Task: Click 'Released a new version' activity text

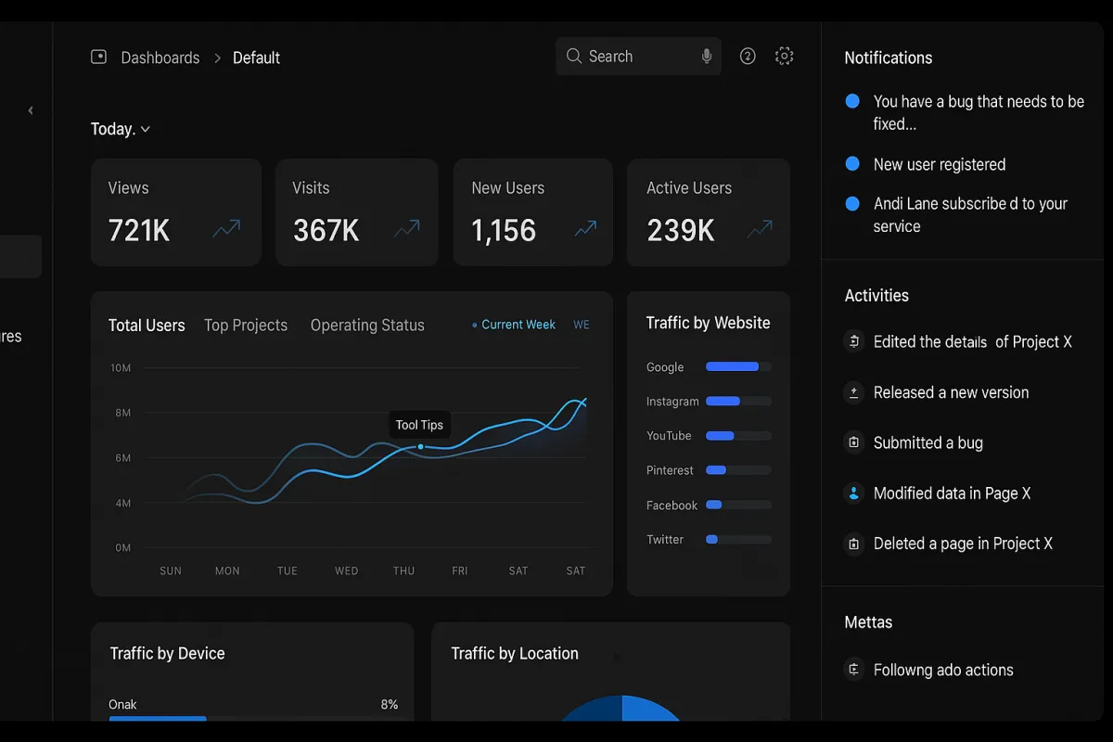Action: point(951,392)
